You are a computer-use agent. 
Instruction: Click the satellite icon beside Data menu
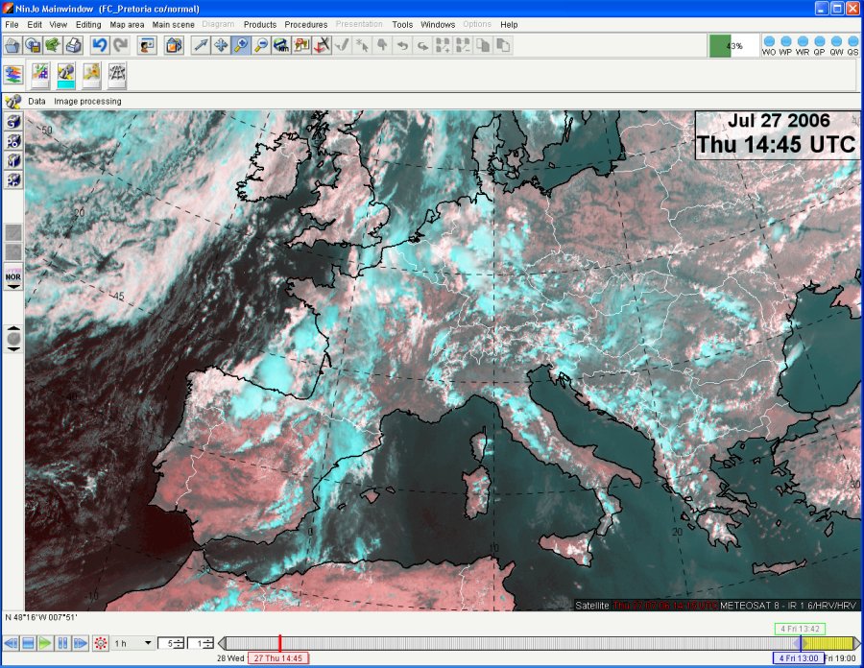coord(12,102)
